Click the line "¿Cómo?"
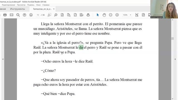The height and width of the screenshot is (100, 178). tap(48, 71)
